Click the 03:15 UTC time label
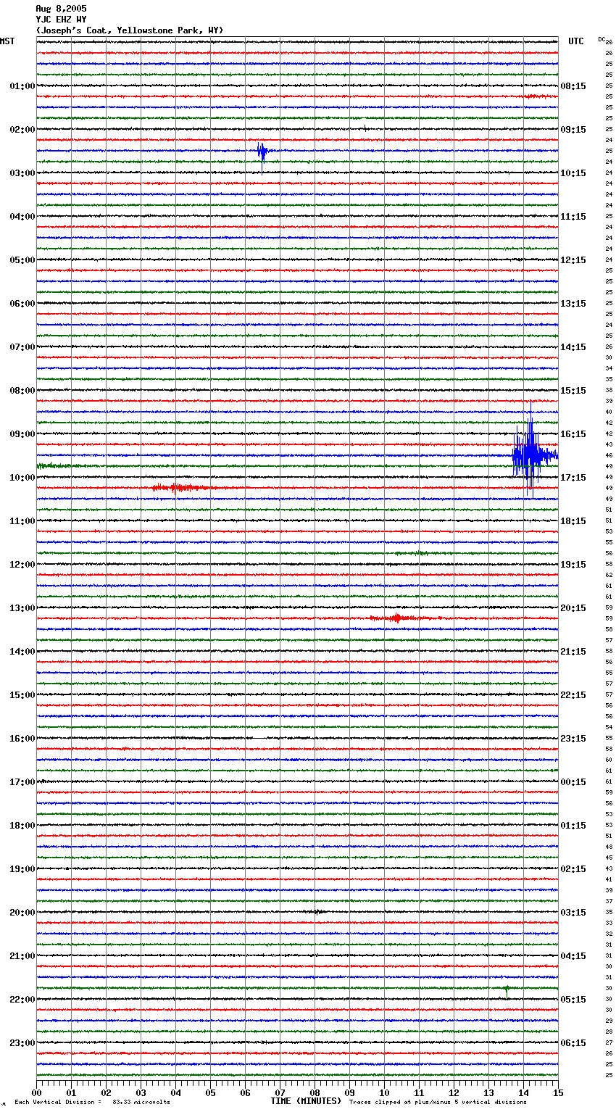The height and width of the screenshot is (1112, 616). [573, 913]
